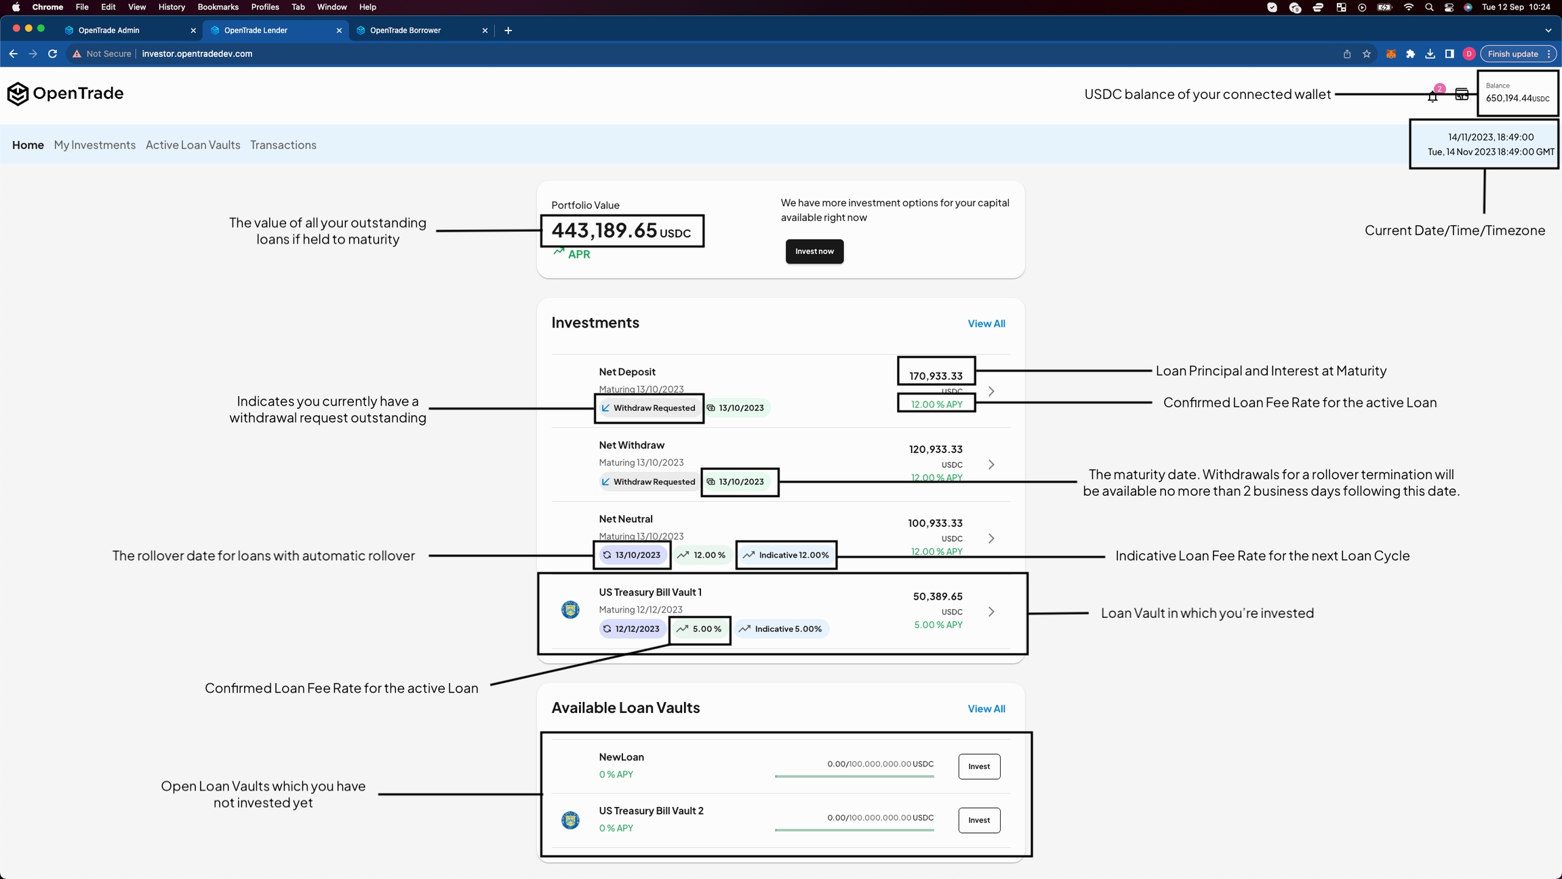Click the Chrome downloads icon
This screenshot has height=879, width=1562.
point(1430,54)
